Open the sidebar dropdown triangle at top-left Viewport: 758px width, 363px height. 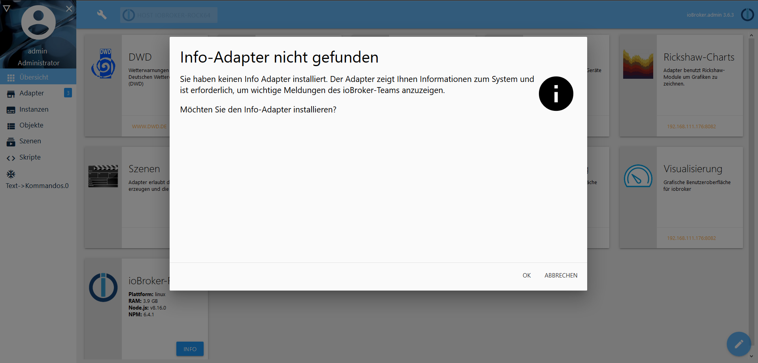pyautogui.click(x=6, y=8)
